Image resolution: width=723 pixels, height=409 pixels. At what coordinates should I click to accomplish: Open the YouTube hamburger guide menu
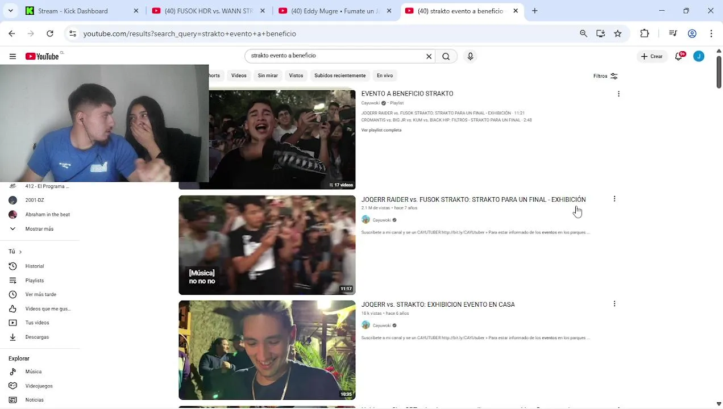(13, 56)
